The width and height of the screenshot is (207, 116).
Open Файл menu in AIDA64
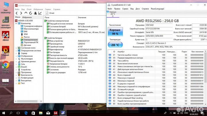pos(17,9)
